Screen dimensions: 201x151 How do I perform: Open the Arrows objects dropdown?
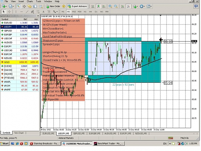(55, 12)
